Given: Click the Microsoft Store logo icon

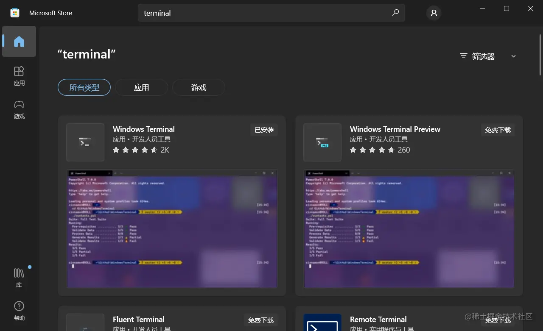Looking at the screenshot, I should click(15, 13).
